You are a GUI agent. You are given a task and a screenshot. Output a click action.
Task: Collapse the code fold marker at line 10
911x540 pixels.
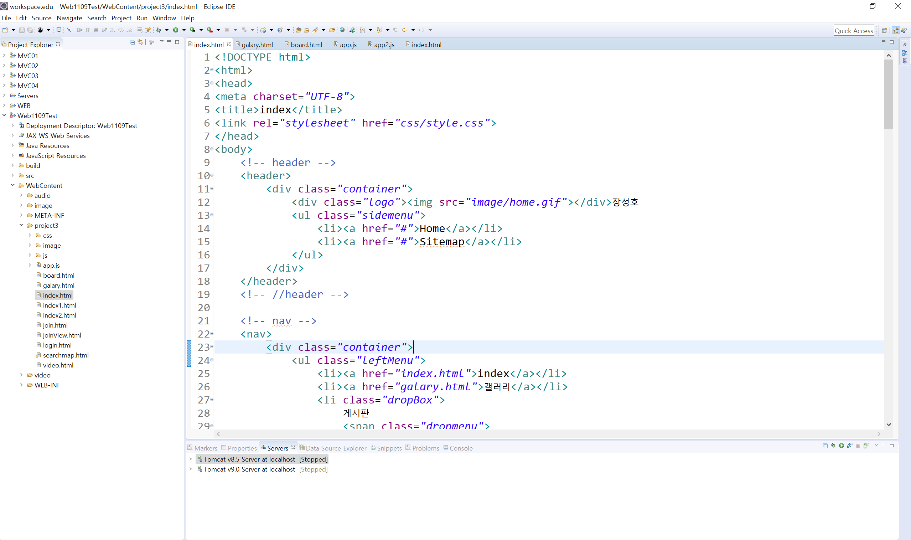(x=212, y=175)
